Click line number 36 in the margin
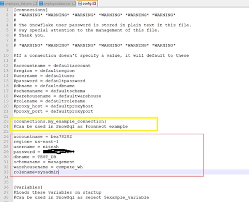The height and width of the screenshot is (202, 249). tap(6, 187)
